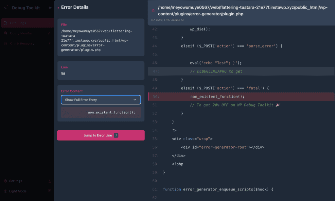Open the Query Monitor sidebar item
Viewport: 335px width, 201px height.
pos(27,33)
